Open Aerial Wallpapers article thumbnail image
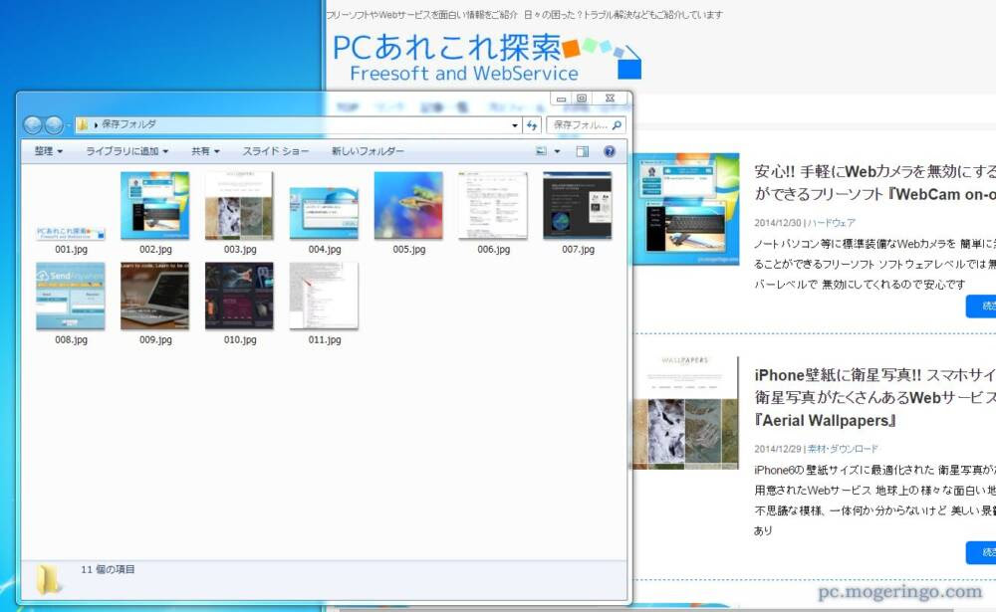 tap(686, 413)
